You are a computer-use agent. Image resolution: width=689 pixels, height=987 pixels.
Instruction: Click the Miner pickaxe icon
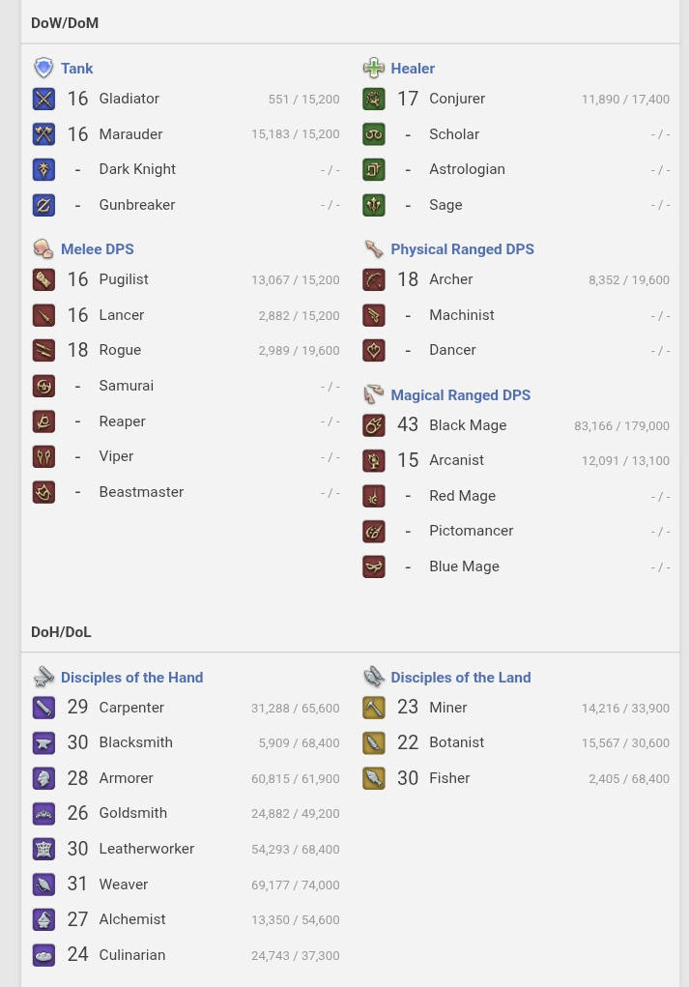374,708
